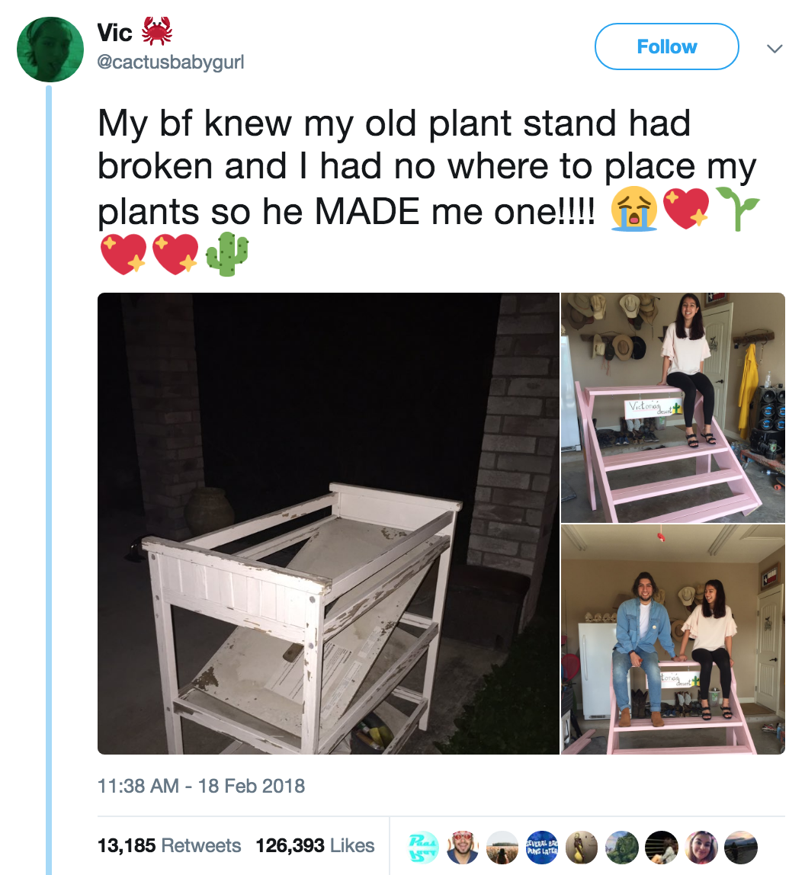The image size is (805, 875).
Task: View photo of girl on pink stand
Action: tap(672, 407)
